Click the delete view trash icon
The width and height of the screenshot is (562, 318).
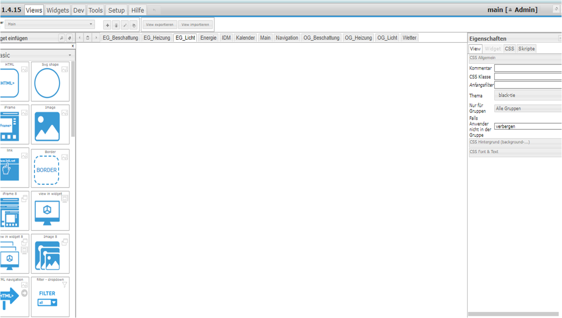pyautogui.click(x=116, y=26)
